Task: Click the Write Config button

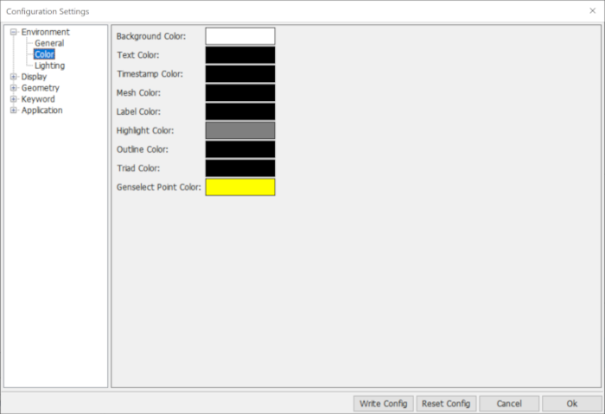Action: [x=384, y=404]
